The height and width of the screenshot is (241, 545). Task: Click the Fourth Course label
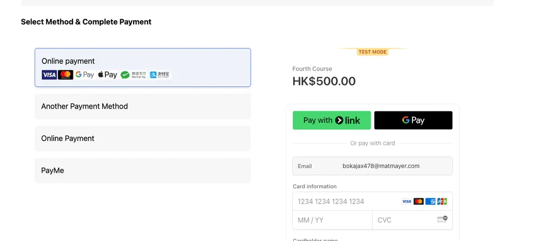point(312,69)
